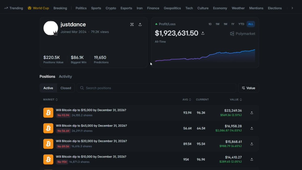
Task: Click Bitcoin icon of the $10,000 market
Action: (48, 159)
